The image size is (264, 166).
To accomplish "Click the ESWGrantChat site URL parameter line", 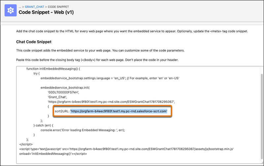I will [111, 102].
